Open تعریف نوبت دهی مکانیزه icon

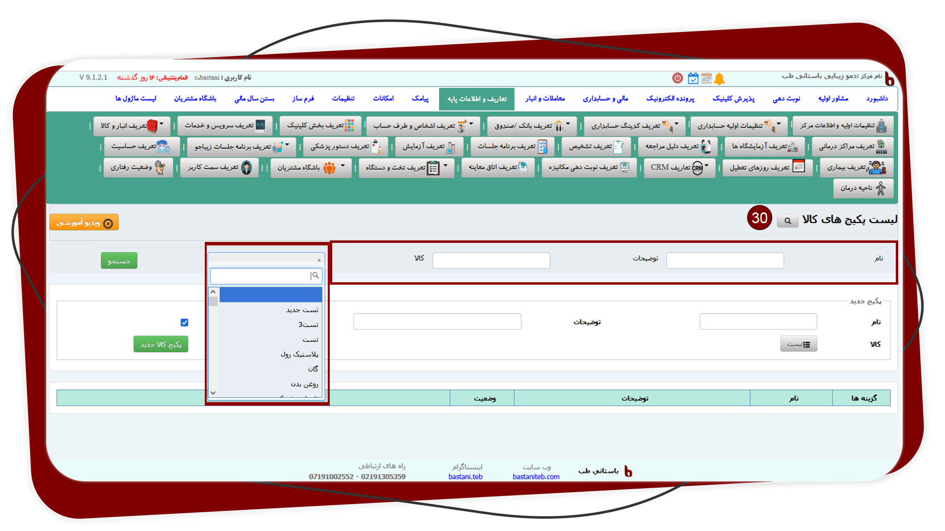pyautogui.click(x=625, y=167)
